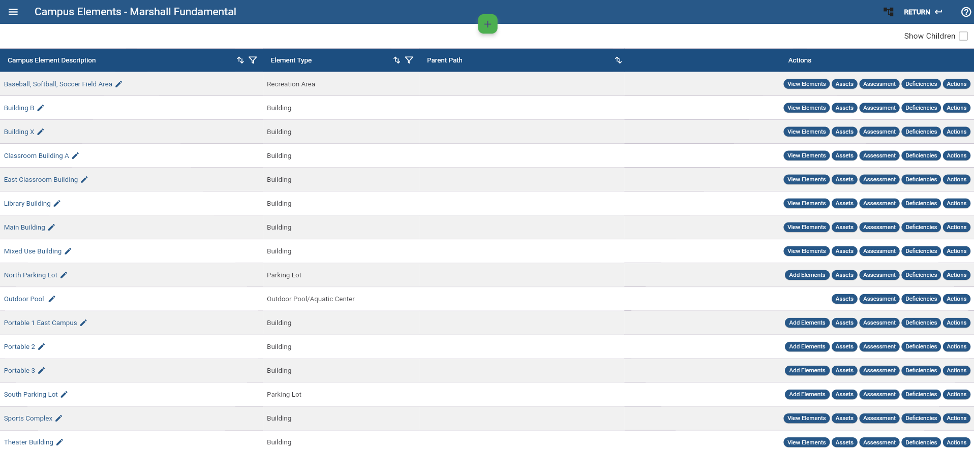Edit Mixed Use Building pencil icon
Image resolution: width=974 pixels, height=450 pixels.
tap(68, 251)
